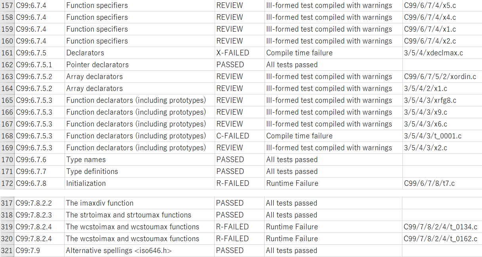The image size is (482, 257).
Task: Click cell with C99/6/7/8/t7.c
Action: pyautogui.click(x=429, y=183)
